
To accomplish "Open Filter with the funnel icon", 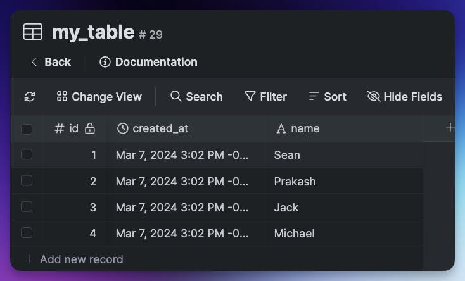I will 250,96.
